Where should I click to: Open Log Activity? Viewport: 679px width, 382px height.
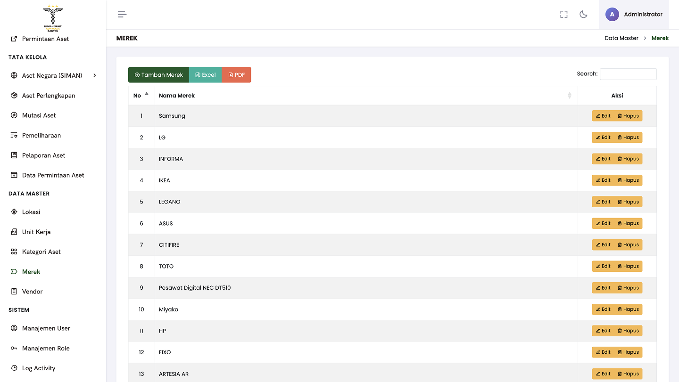tap(39, 368)
